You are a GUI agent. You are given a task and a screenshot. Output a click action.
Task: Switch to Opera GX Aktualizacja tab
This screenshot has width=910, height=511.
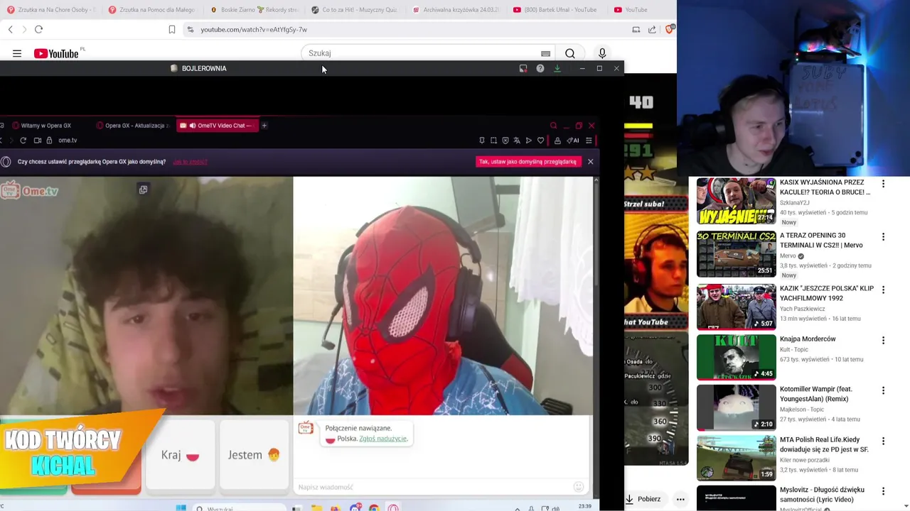point(134,126)
